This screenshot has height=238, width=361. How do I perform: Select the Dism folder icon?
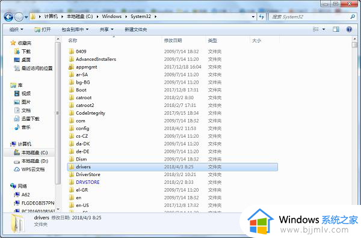[72, 159]
